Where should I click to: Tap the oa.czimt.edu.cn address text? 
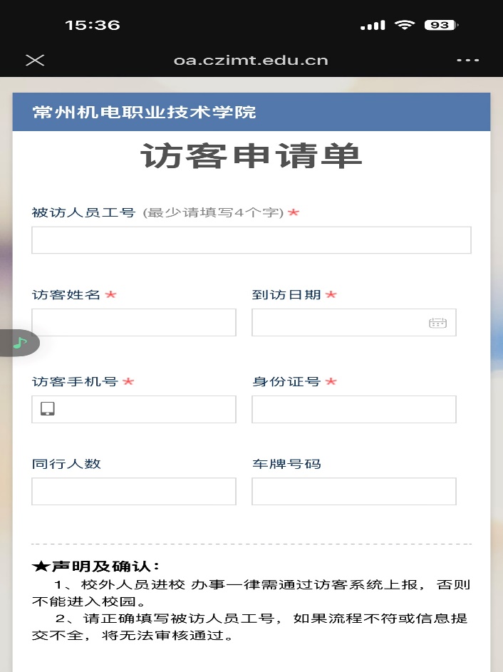point(251,60)
